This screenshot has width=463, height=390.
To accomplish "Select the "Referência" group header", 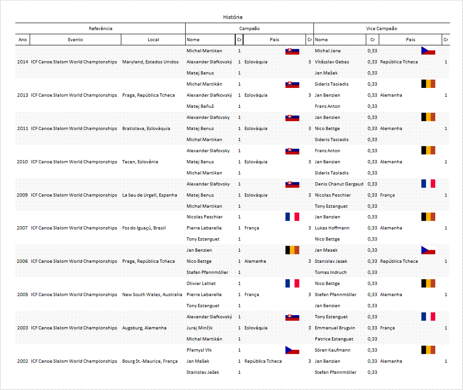I will tap(100, 29).
